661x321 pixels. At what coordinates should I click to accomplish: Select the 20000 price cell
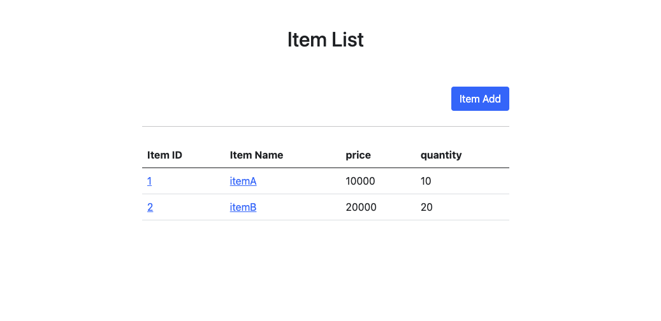tap(361, 207)
